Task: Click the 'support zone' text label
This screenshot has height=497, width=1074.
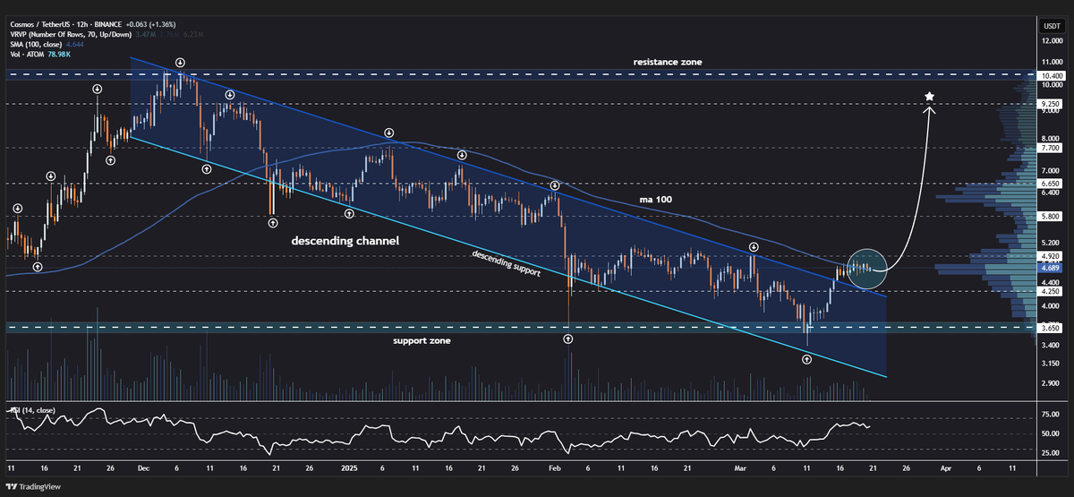Action: click(422, 341)
